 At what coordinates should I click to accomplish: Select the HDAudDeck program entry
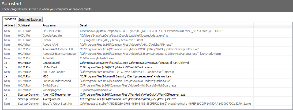coord(50,67)
